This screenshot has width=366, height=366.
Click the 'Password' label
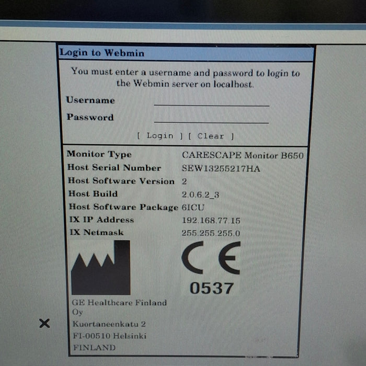point(90,117)
